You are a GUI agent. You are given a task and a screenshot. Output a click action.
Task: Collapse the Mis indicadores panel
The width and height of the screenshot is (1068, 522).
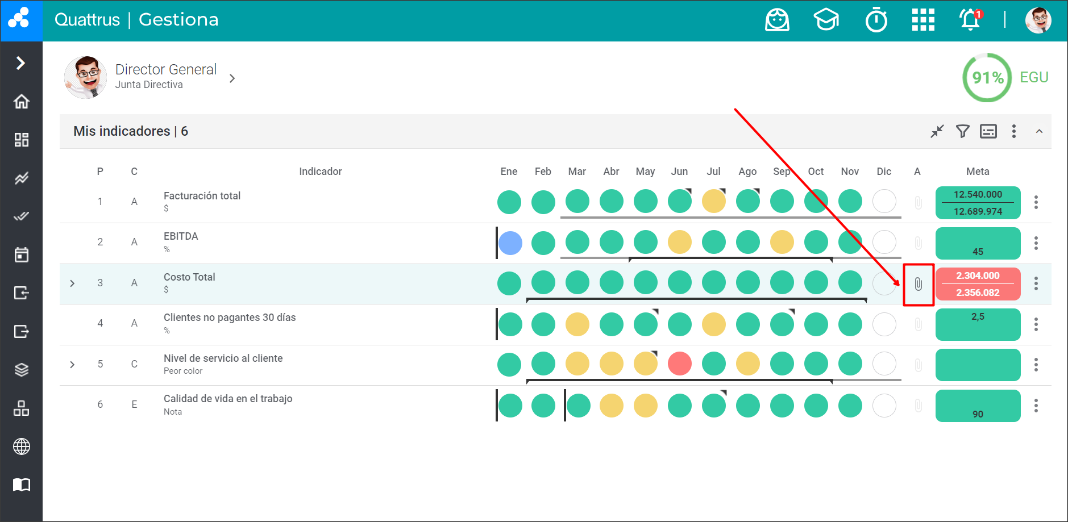(1039, 132)
